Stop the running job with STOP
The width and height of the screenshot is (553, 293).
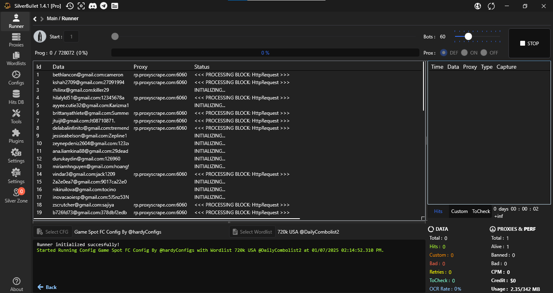(530, 43)
